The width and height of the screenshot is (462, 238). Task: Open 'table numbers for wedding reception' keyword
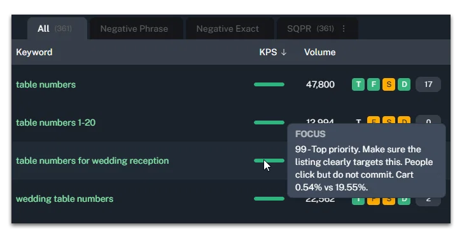pyautogui.click(x=92, y=161)
